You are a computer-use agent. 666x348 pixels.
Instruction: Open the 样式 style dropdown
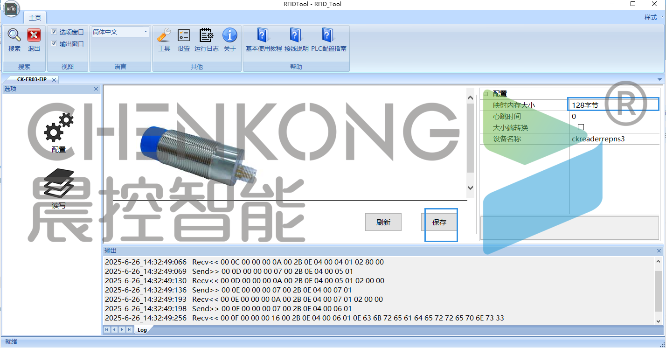653,17
